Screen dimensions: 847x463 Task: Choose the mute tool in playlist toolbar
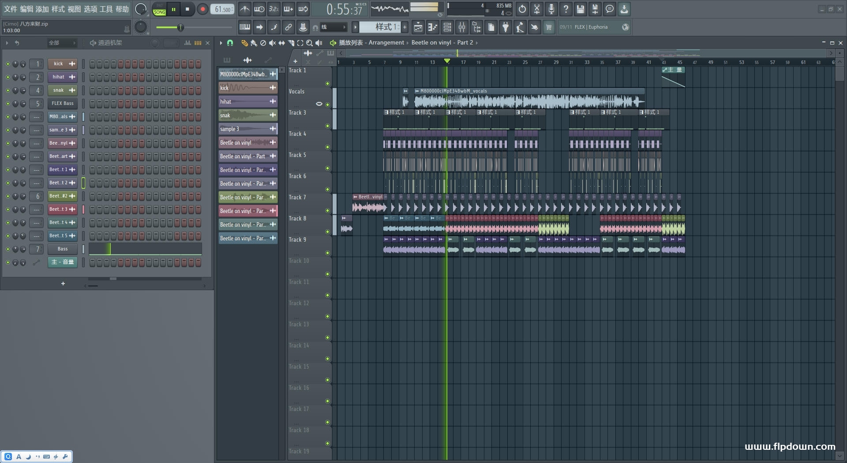[x=272, y=43]
